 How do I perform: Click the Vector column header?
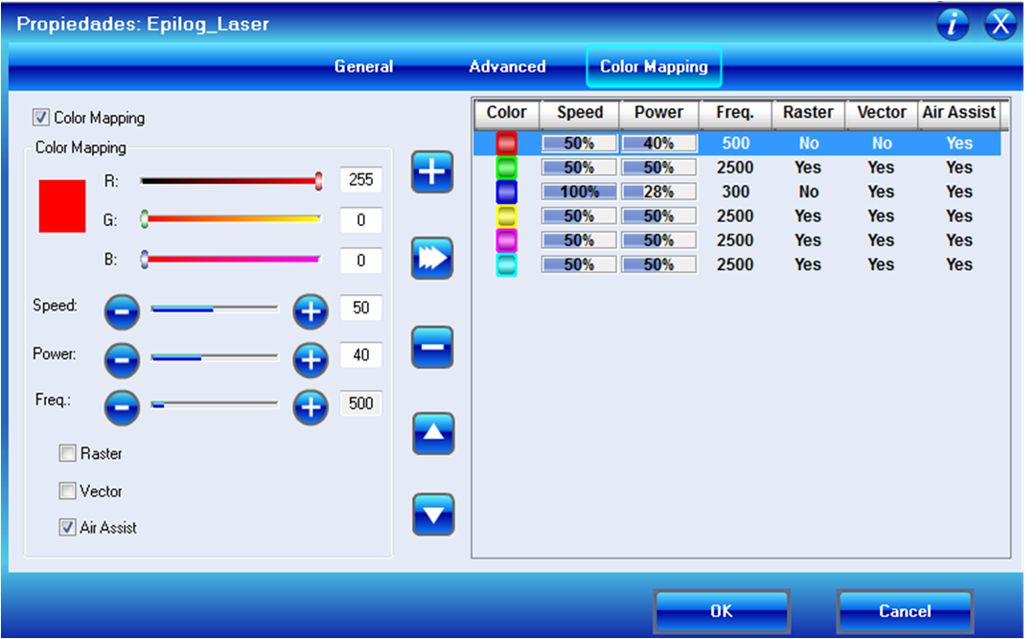click(x=882, y=113)
